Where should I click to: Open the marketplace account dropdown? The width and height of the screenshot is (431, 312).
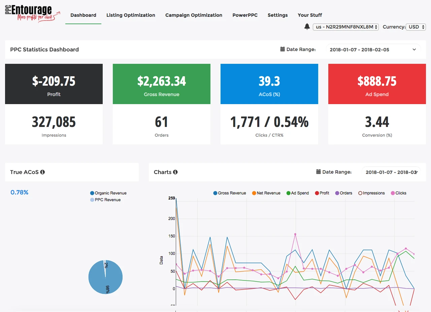click(346, 27)
